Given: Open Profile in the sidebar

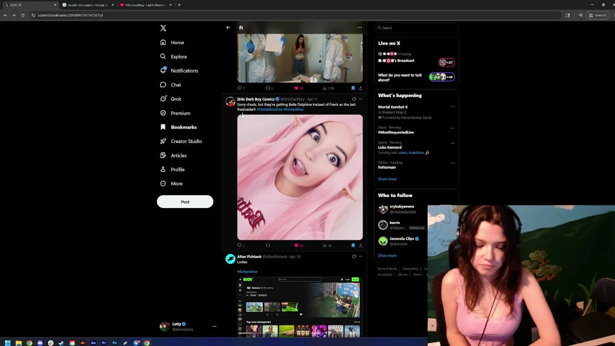Looking at the screenshot, I should [172, 169].
